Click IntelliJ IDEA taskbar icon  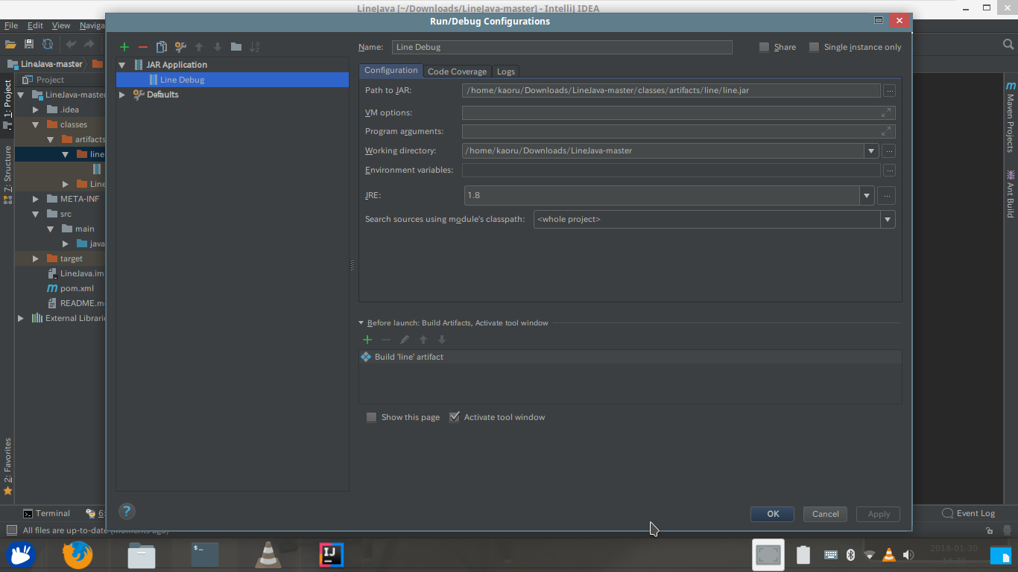[332, 556]
